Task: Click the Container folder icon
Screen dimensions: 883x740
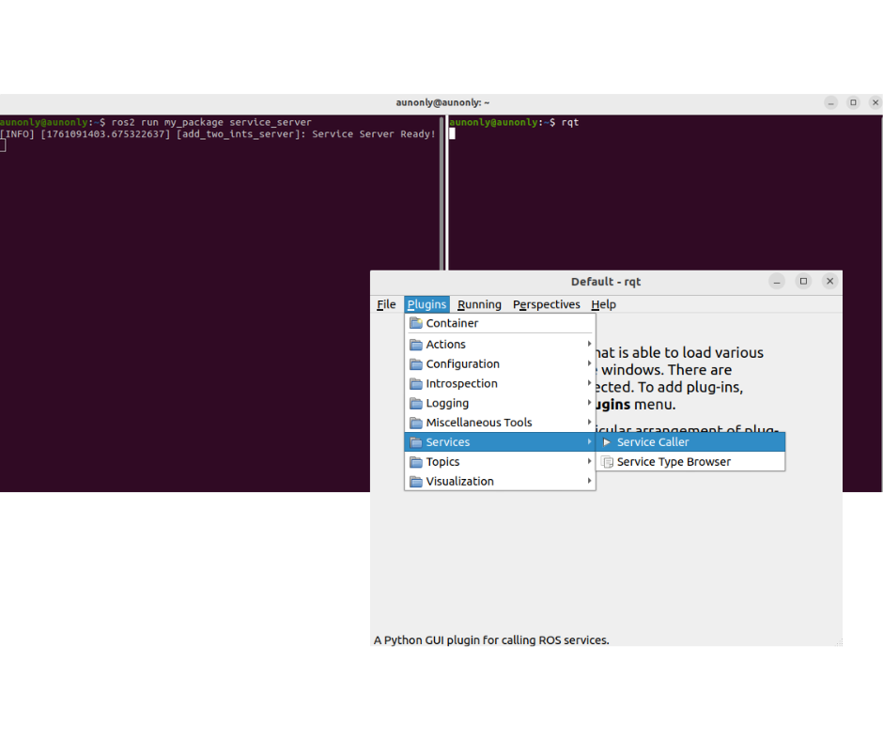Action: pos(416,323)
